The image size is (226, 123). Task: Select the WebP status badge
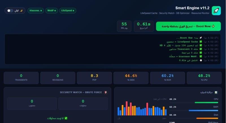[x=52, y=11]
